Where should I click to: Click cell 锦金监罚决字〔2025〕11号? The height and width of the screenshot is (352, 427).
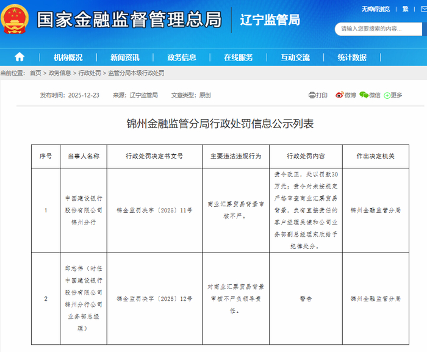[154, 210]
